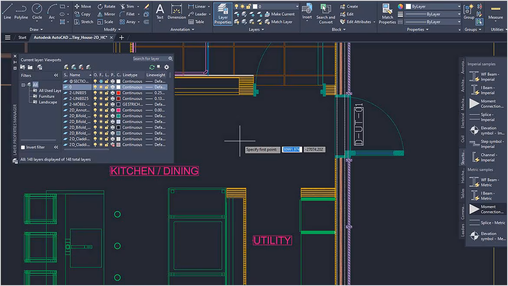Click the Match Layer button
The width and height of the screenshot is (508, 286).
(x=279, y=22)
